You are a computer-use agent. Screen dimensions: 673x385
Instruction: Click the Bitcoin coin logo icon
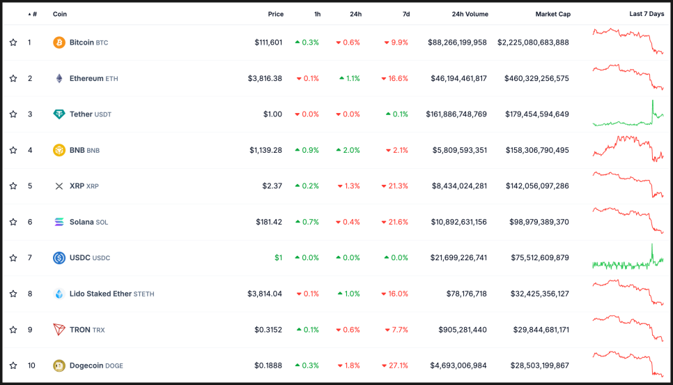click(59, 43)
